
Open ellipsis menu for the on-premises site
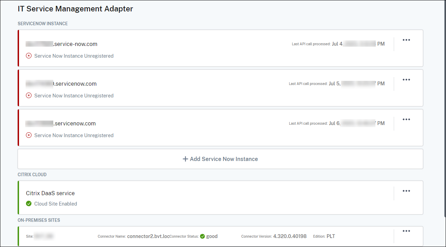click(x=406, y=231)
